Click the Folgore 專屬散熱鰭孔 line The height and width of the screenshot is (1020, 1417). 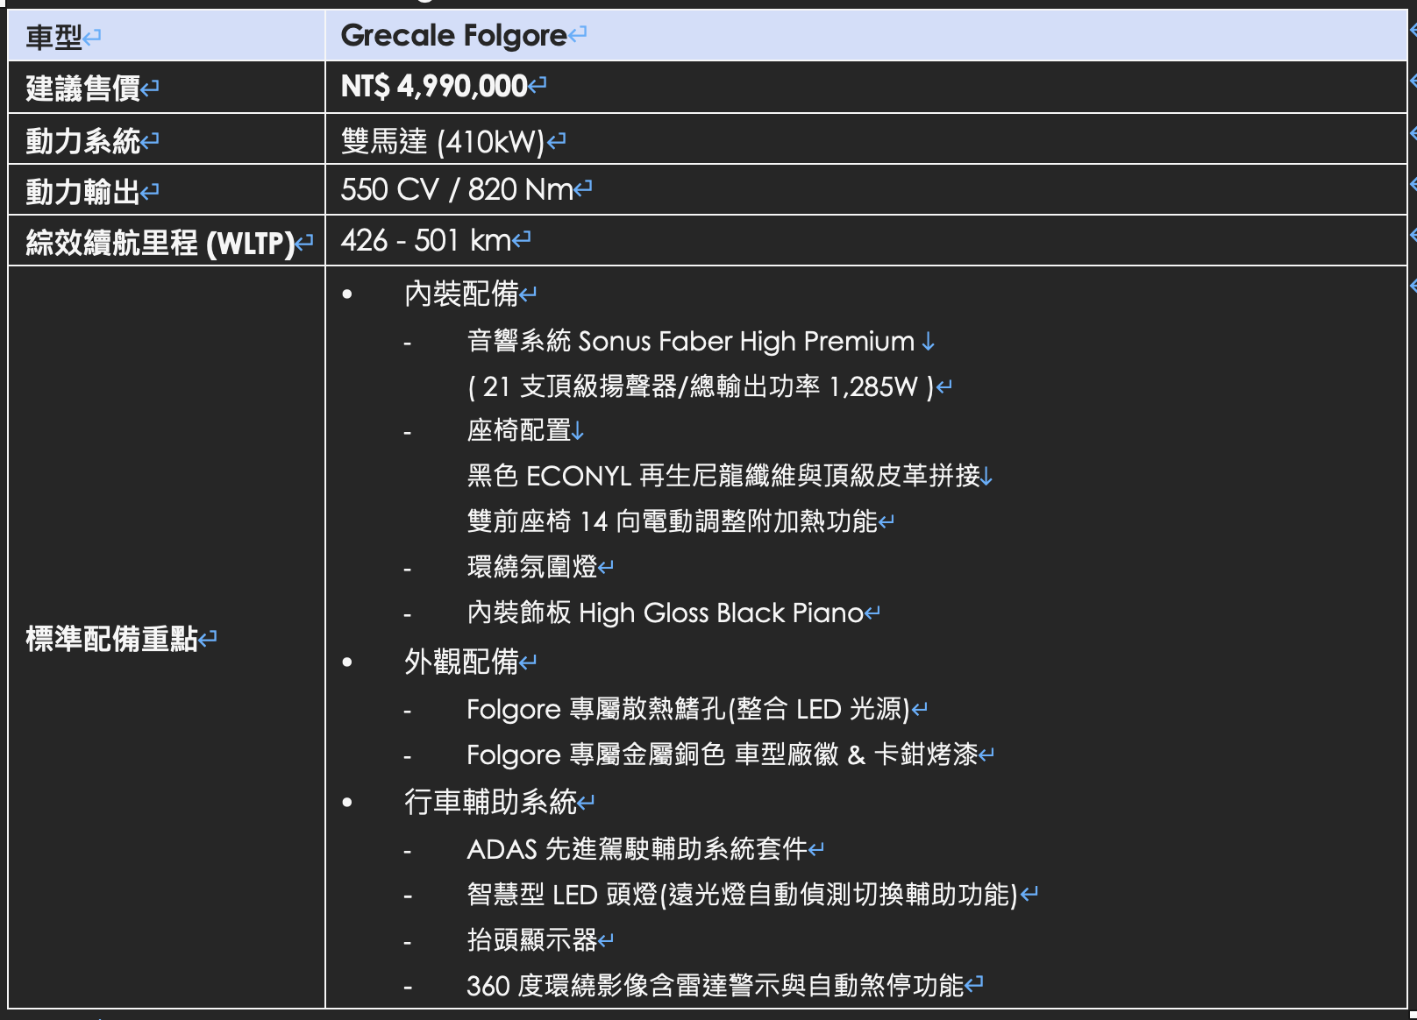(687, 709)
